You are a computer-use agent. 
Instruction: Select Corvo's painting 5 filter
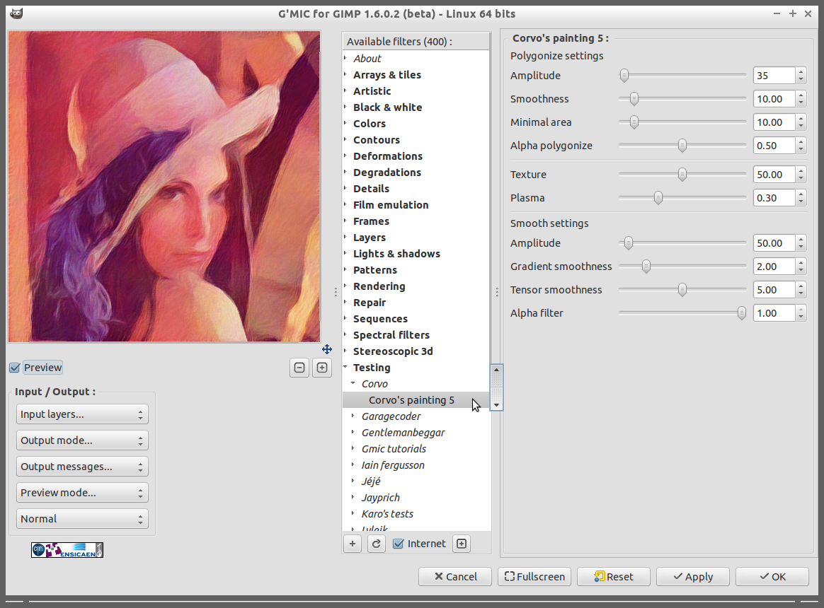(x=411, y=400)
